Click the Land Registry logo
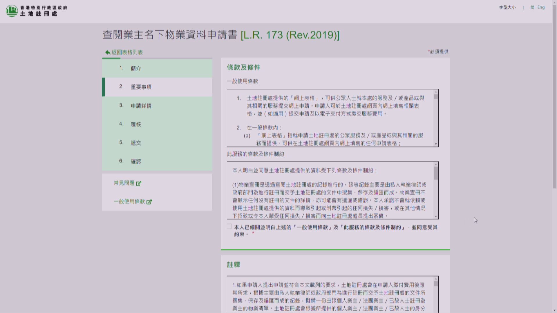This screenshot has height=313, width=557. [x=36, y=11]
